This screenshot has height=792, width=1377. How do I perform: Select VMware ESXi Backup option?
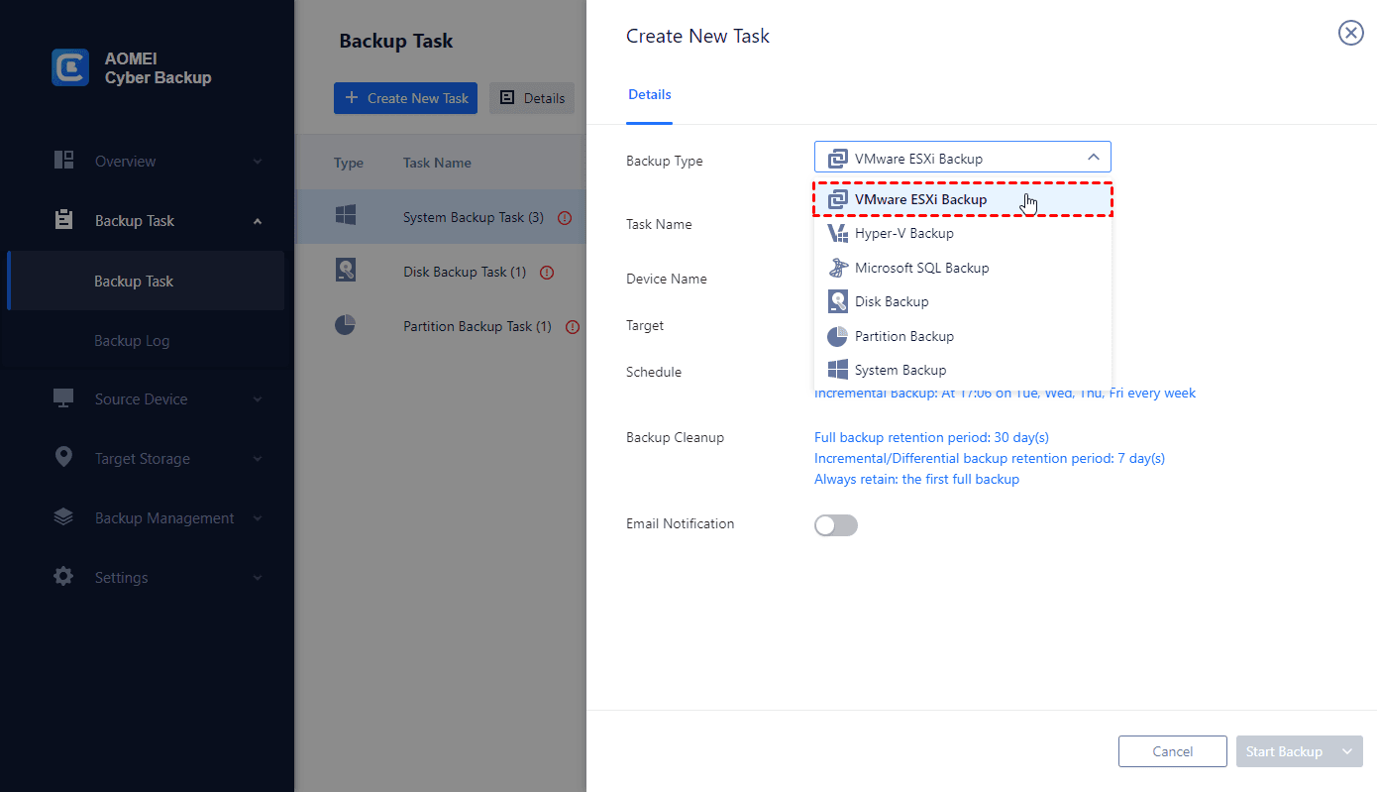click(920, 200)
